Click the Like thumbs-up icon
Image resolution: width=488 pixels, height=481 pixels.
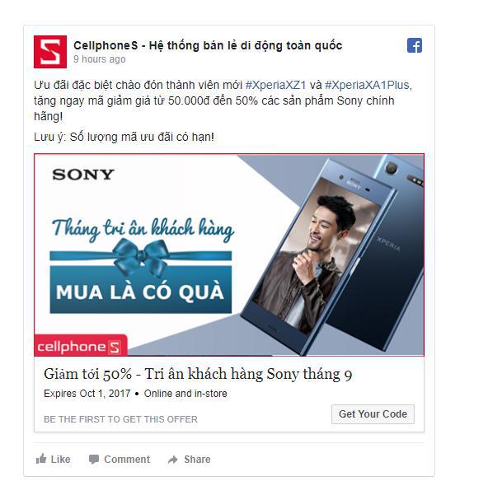click(41, 459)
